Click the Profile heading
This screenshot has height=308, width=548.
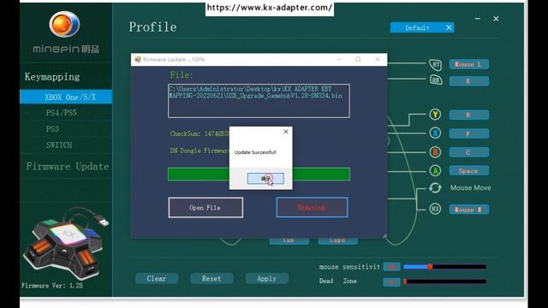click(x=152, y=27)
